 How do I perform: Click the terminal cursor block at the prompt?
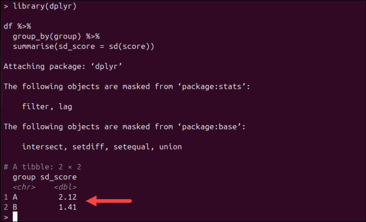click(x=15, y=217)
